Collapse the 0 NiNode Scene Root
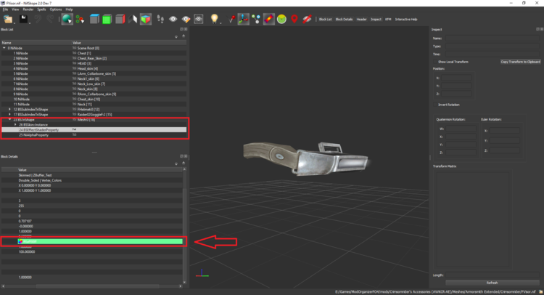The width and height of the screenshot is (544, 295). (x=4, y=48)
